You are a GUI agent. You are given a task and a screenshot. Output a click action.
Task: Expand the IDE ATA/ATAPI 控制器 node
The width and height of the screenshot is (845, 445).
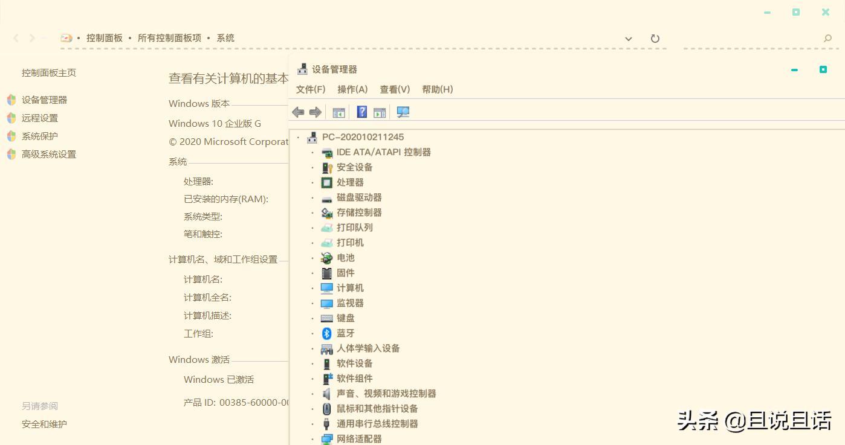point(312,153)
